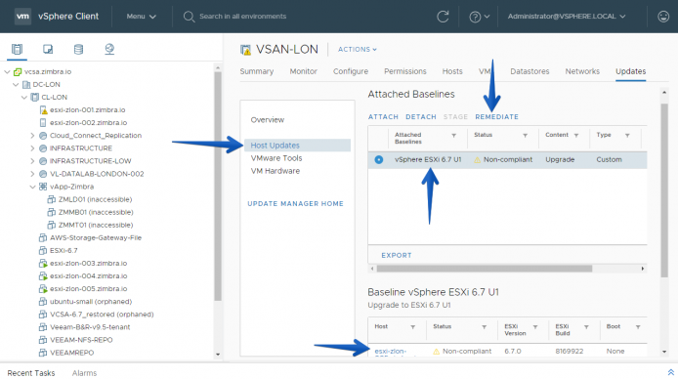
Task: Switch to the Hosts tab
Action: tap(452, 71)
